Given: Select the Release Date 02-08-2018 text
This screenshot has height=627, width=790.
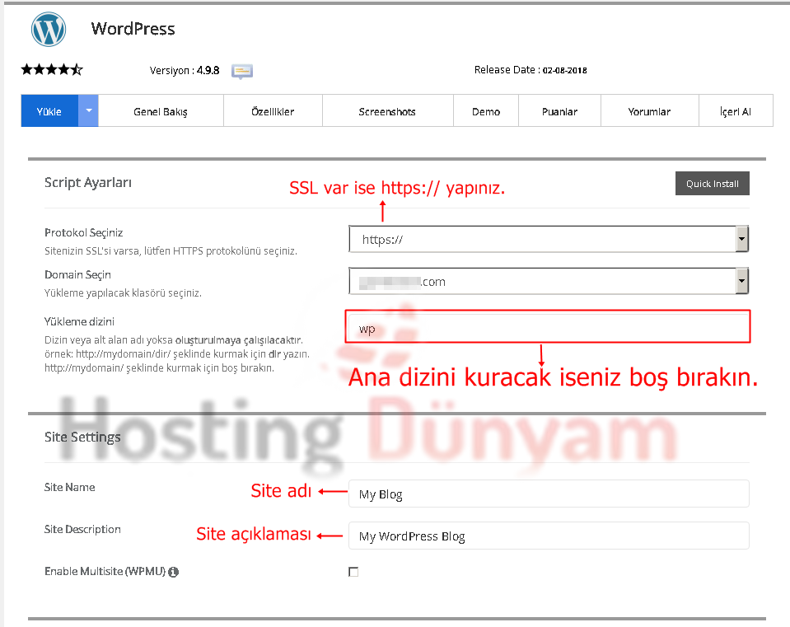Looking at the screenshot, I should (x=531, y=70).
